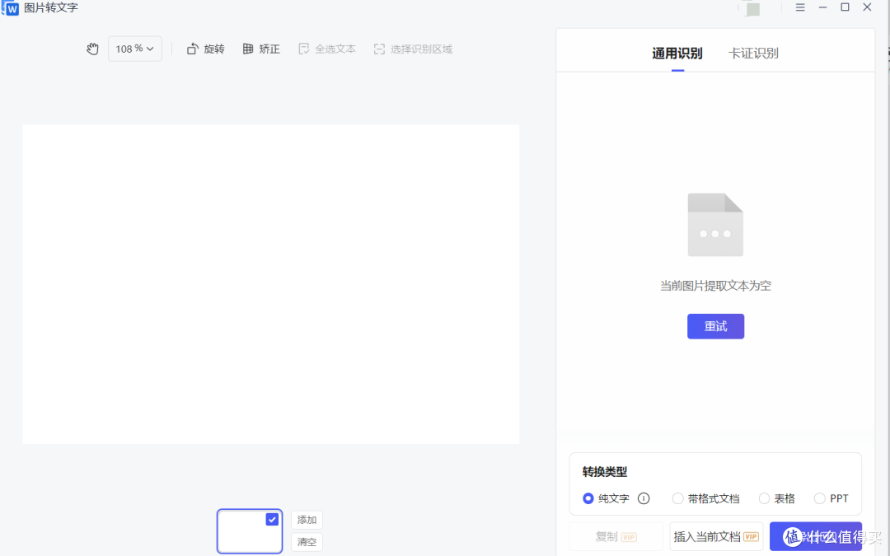Click the blue 重试 retry button

[x=715, y=326]
